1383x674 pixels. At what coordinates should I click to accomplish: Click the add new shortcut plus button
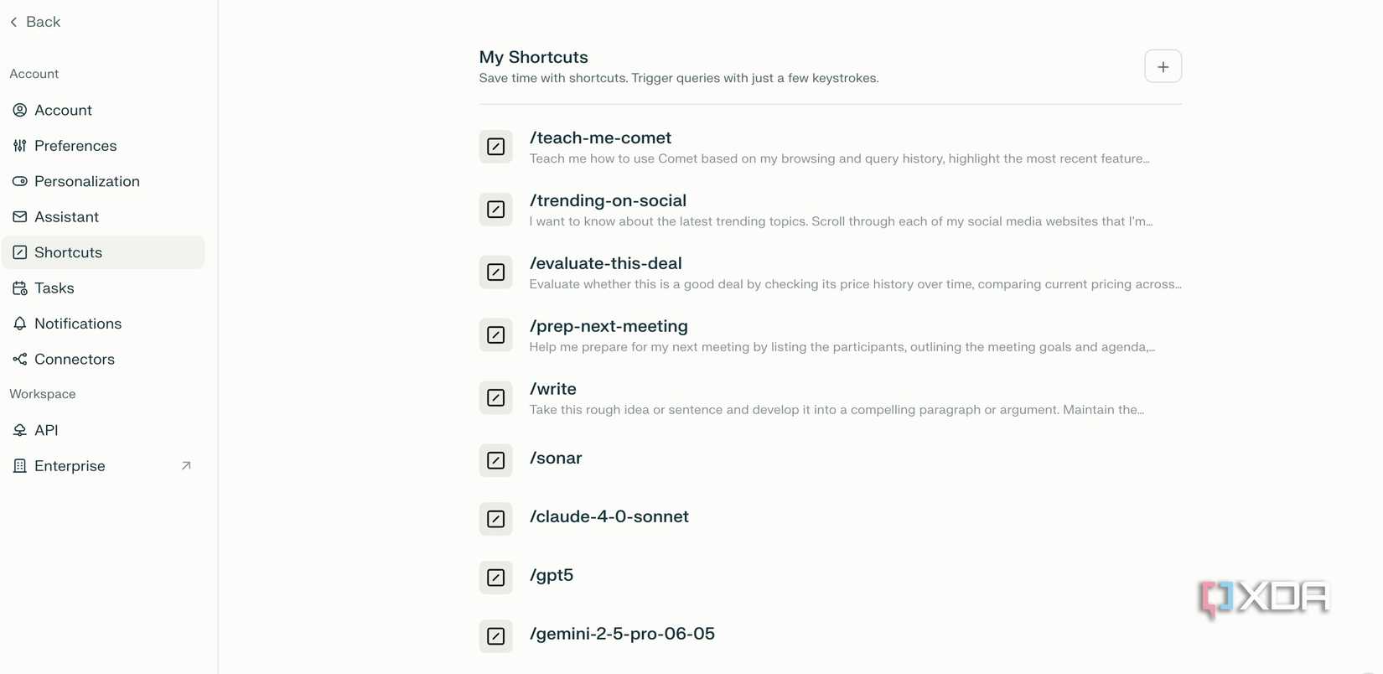click(1163, 66)
